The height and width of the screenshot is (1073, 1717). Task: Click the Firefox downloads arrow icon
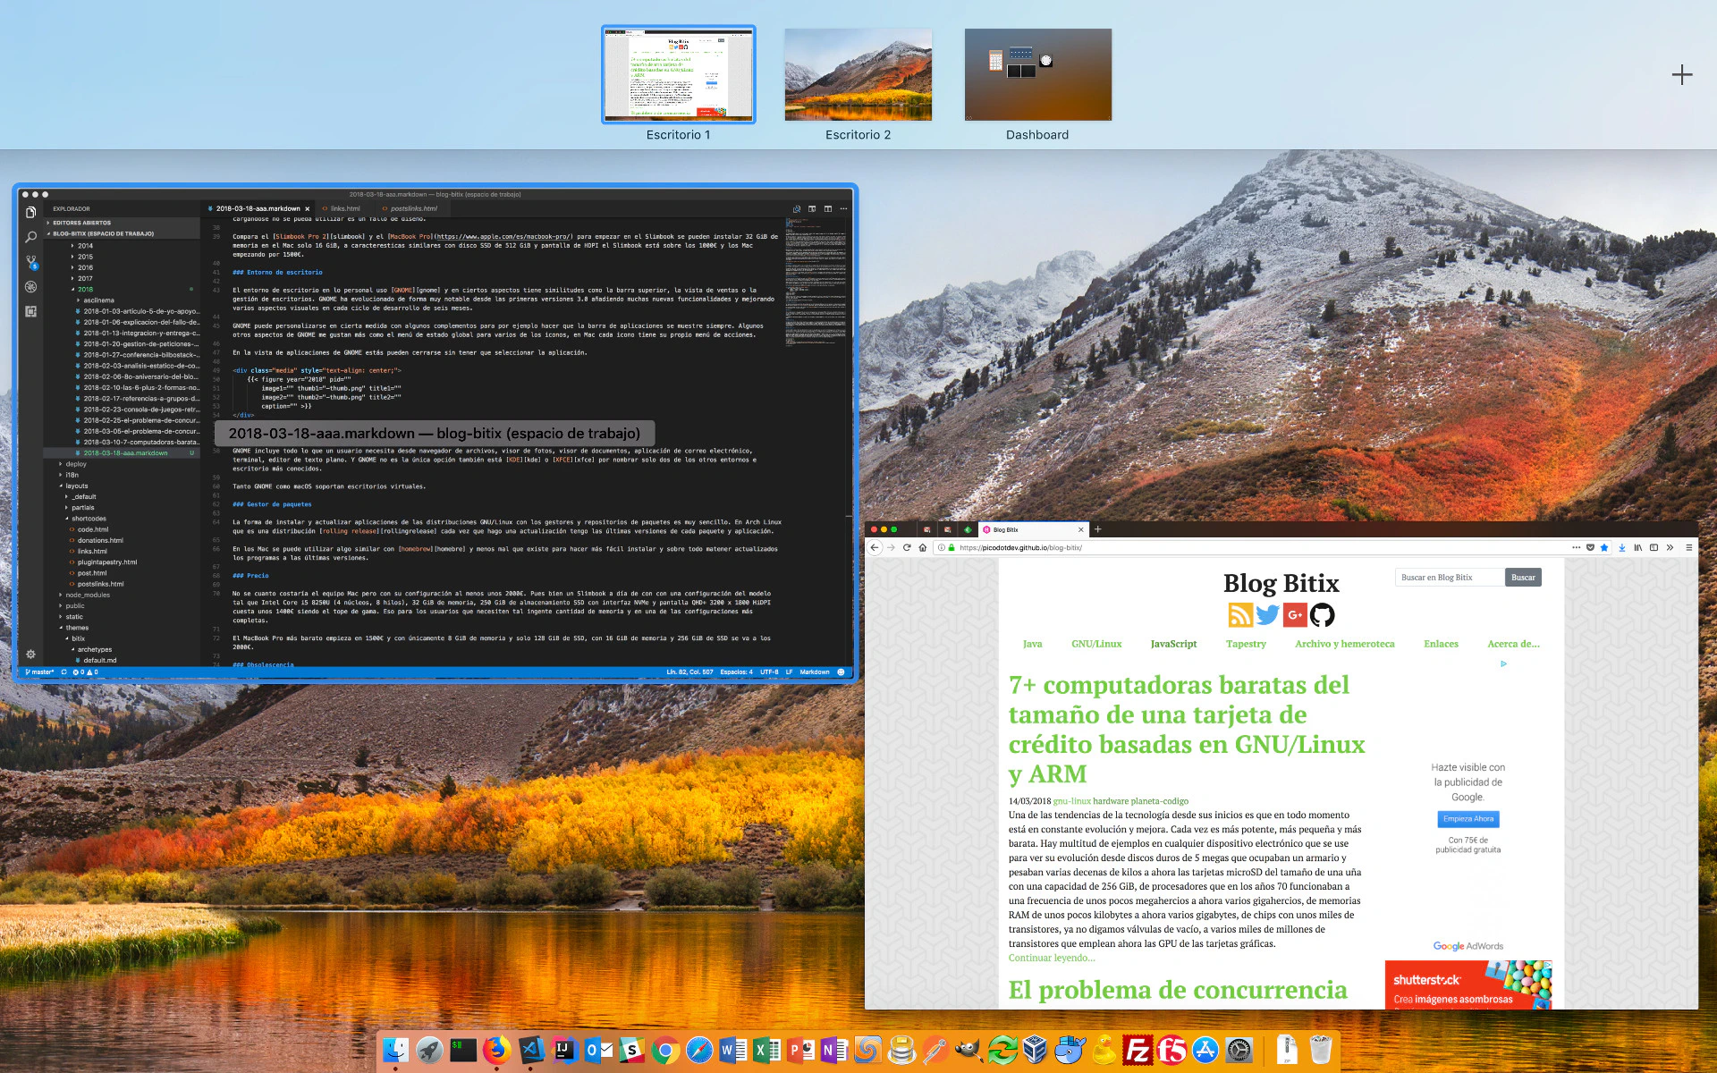tap(1621, 547)
